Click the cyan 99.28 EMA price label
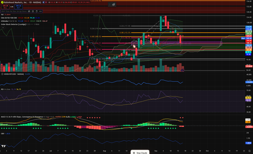The height and width of the screenshot is (154, 253). click(x=249, y=52)
